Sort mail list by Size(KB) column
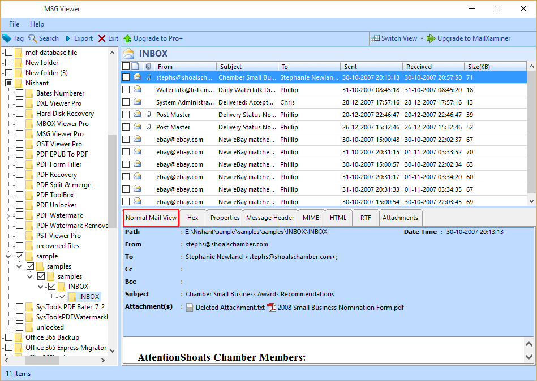Image resolution: width=537 pixels, height=381 pixels. pyautogui.click(x=495, y=66)
